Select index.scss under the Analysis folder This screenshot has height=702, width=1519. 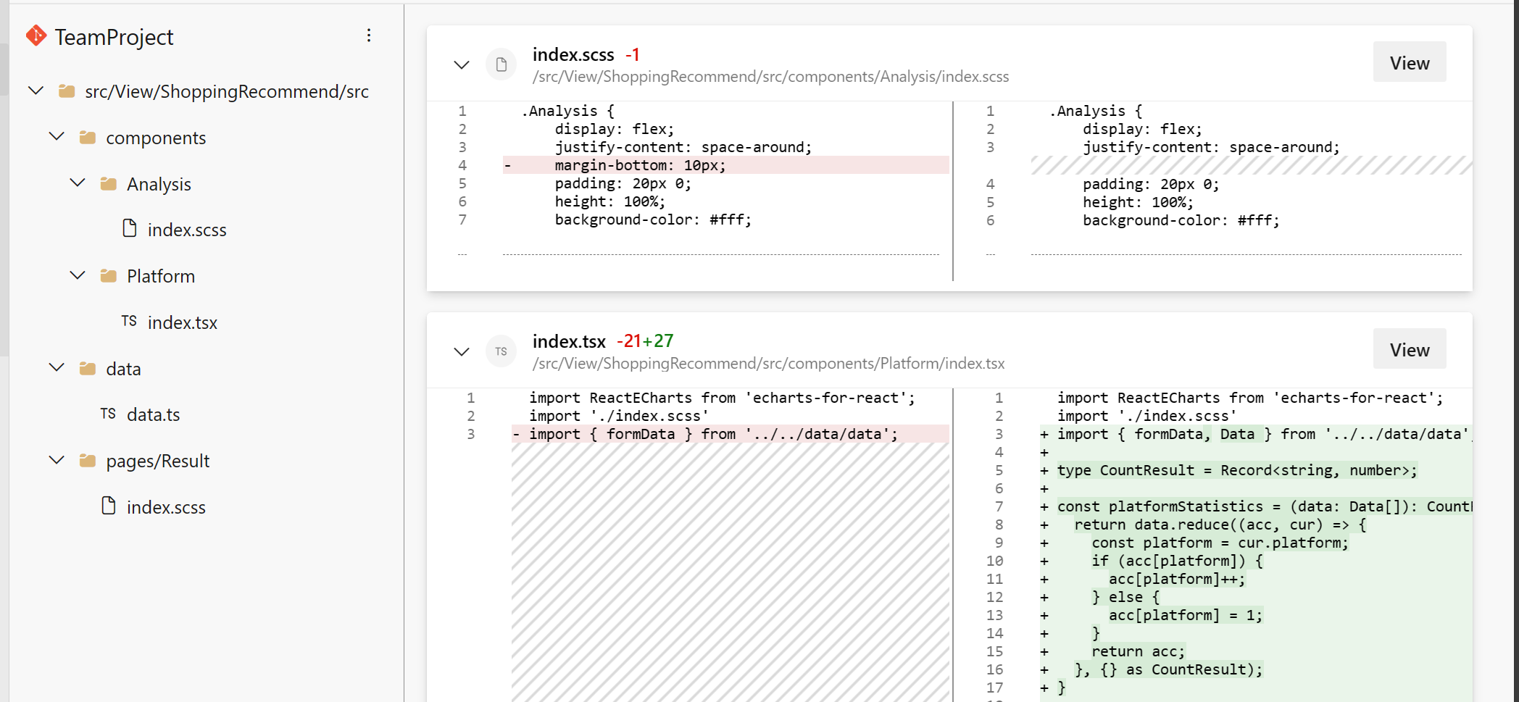[187, 230]
